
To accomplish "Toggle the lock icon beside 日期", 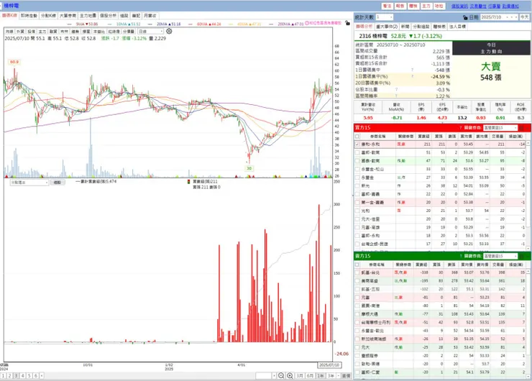I will point(465,17).
